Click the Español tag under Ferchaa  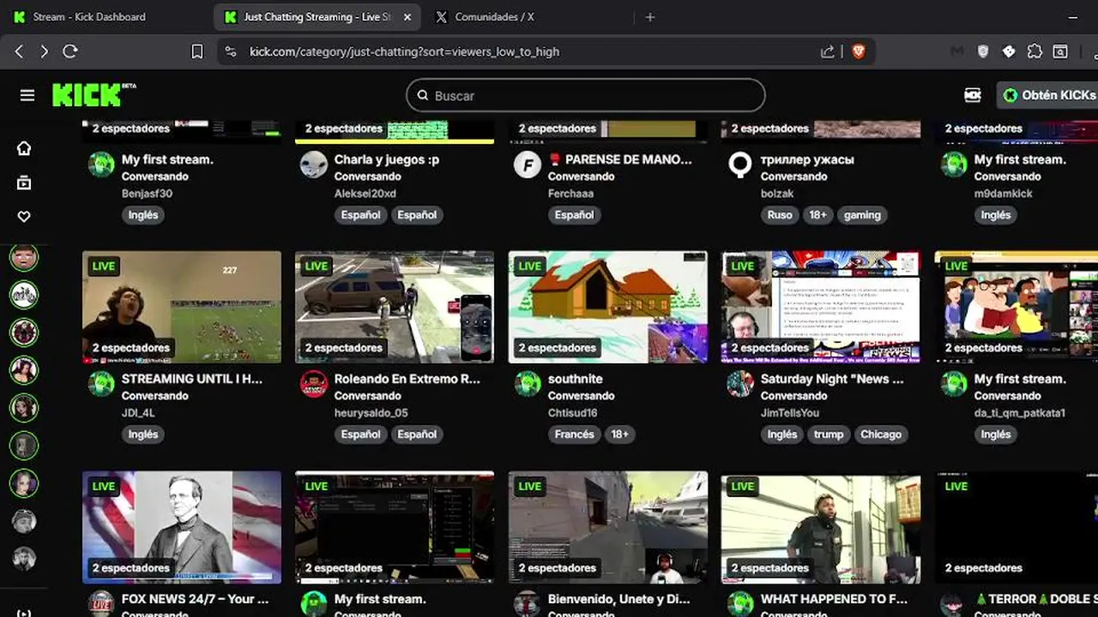click(x=574, y=215)
